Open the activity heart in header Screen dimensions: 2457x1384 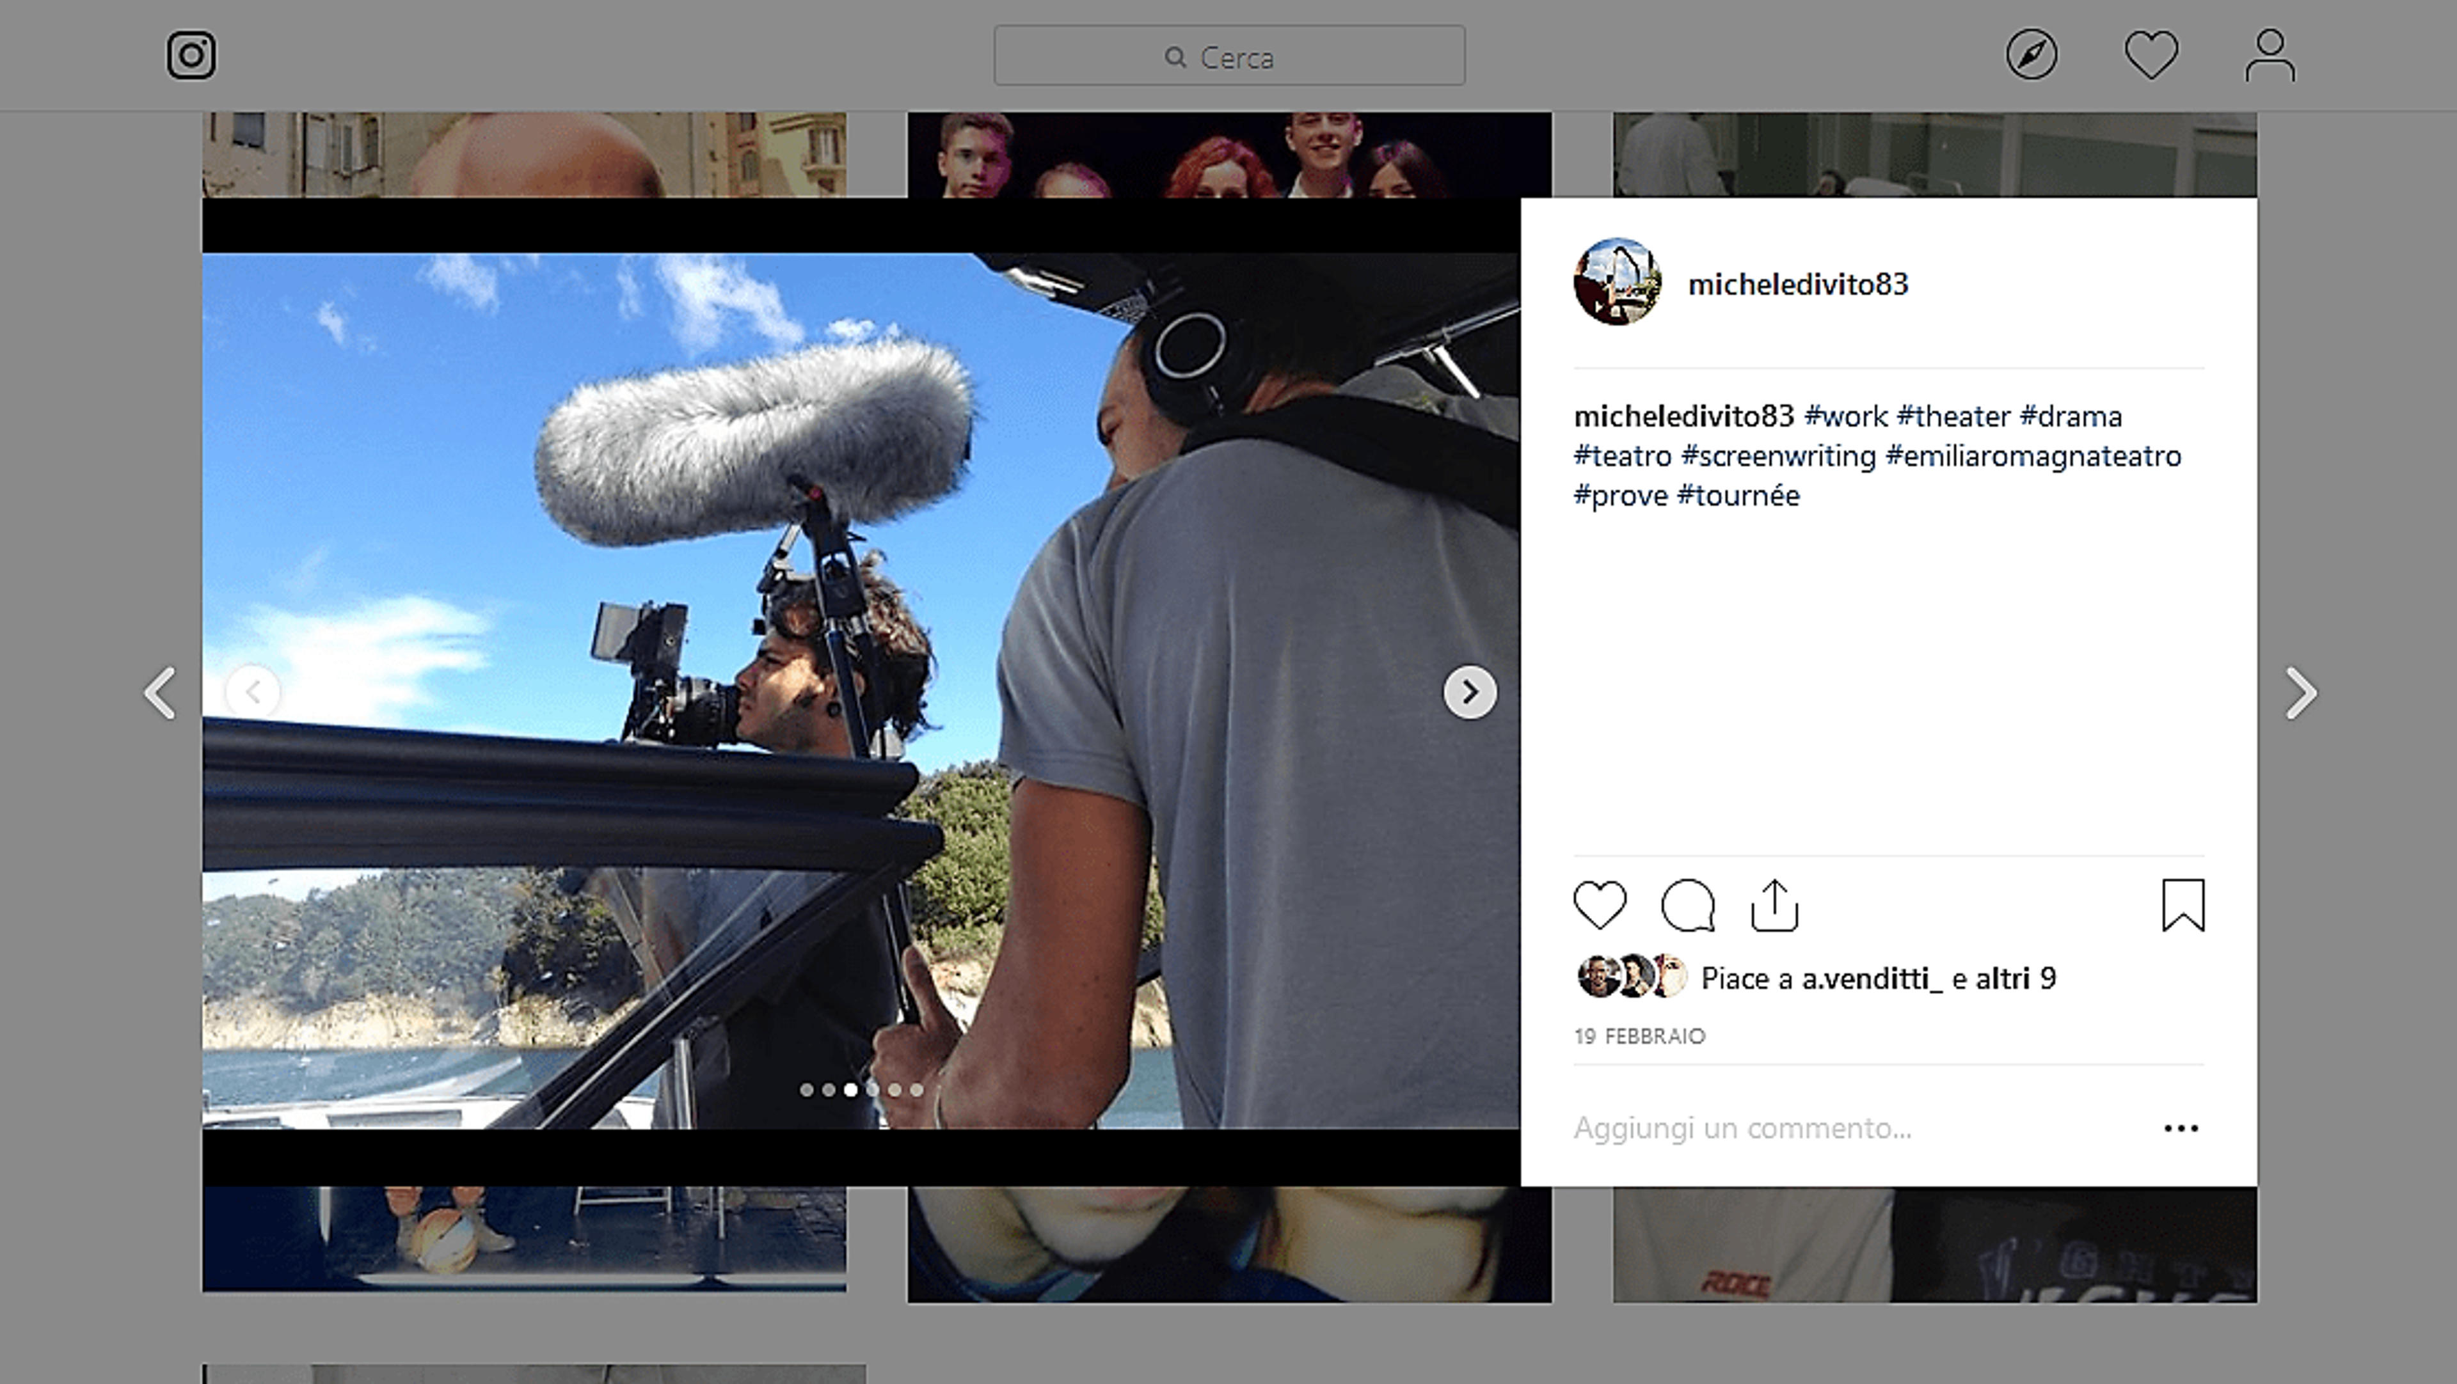click(2151, 55)
